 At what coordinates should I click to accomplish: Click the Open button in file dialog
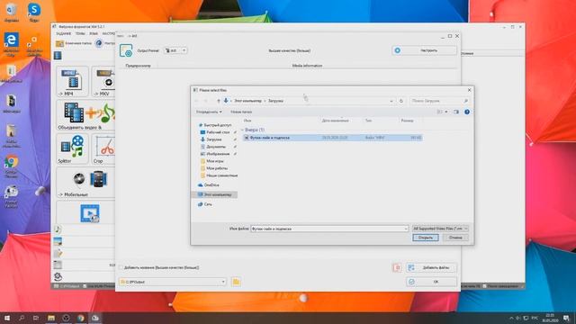coord(426,238)
